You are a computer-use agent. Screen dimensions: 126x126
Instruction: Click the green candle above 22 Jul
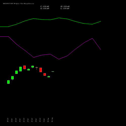point(16,72)
